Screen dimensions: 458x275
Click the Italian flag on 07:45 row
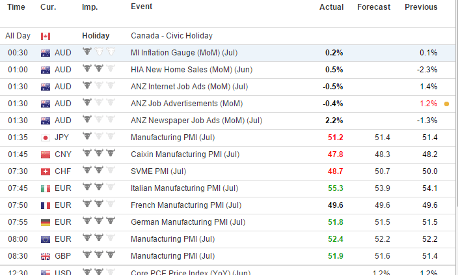point(46,189)
